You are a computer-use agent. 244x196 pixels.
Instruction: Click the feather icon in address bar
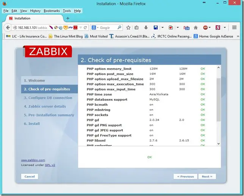point(51,28)
